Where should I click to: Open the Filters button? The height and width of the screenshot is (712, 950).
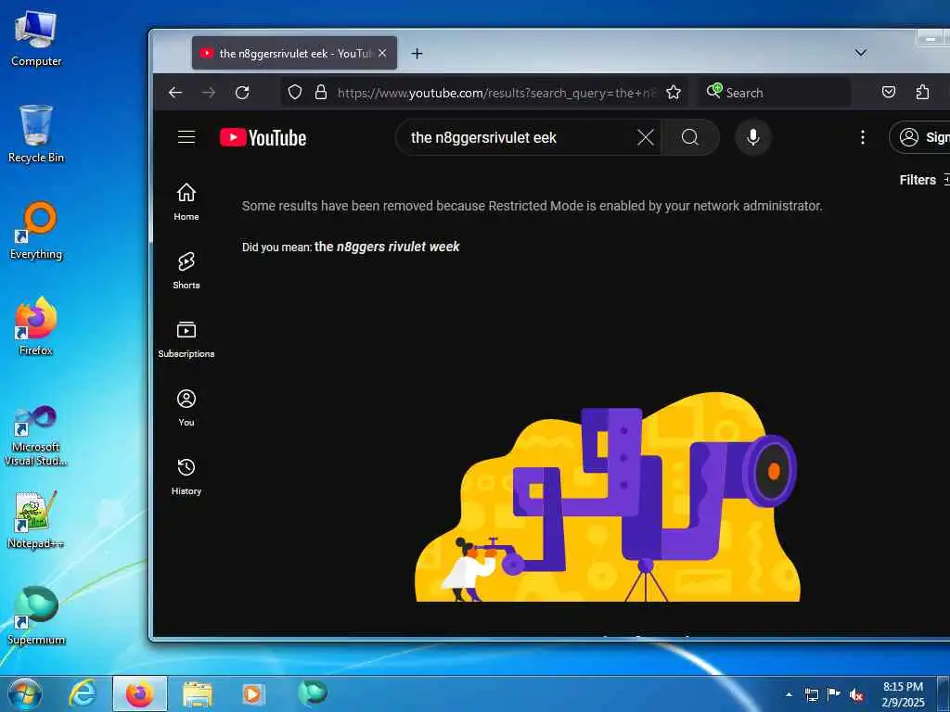924,180
